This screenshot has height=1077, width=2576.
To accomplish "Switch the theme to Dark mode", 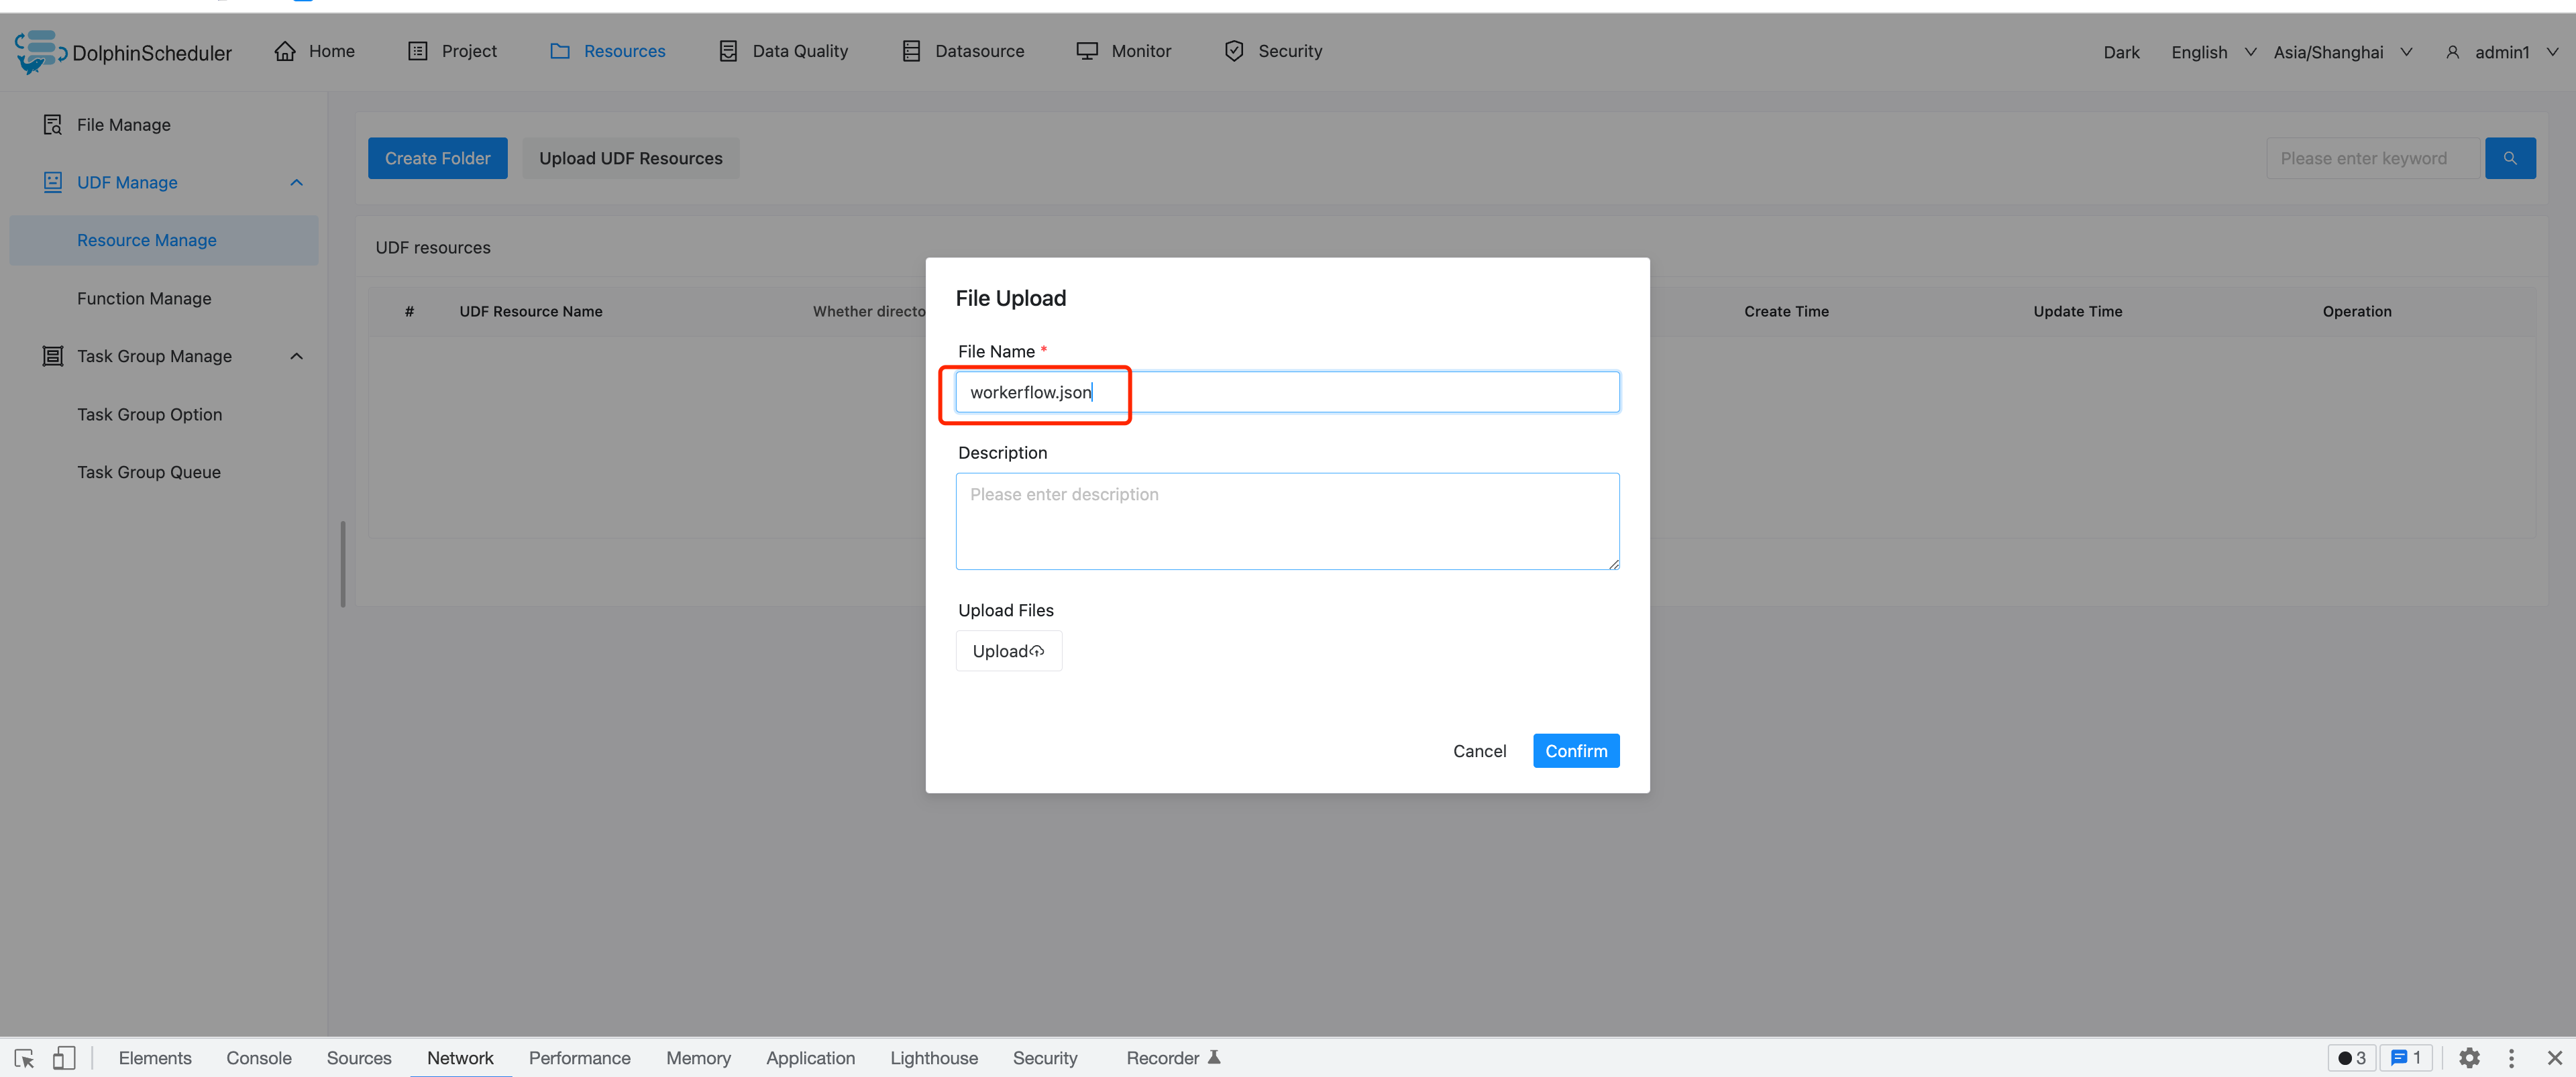I will coord(2121,52).
